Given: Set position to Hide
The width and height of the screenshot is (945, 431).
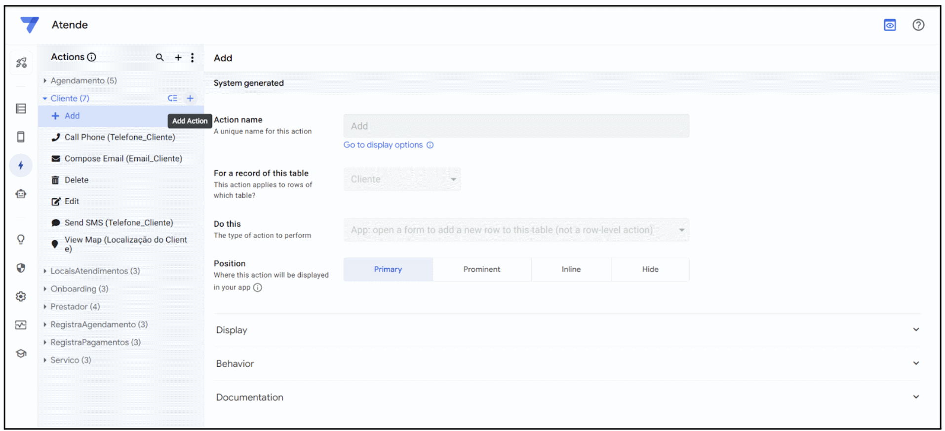Looking at the screenshot, I should tap(650, 269).
